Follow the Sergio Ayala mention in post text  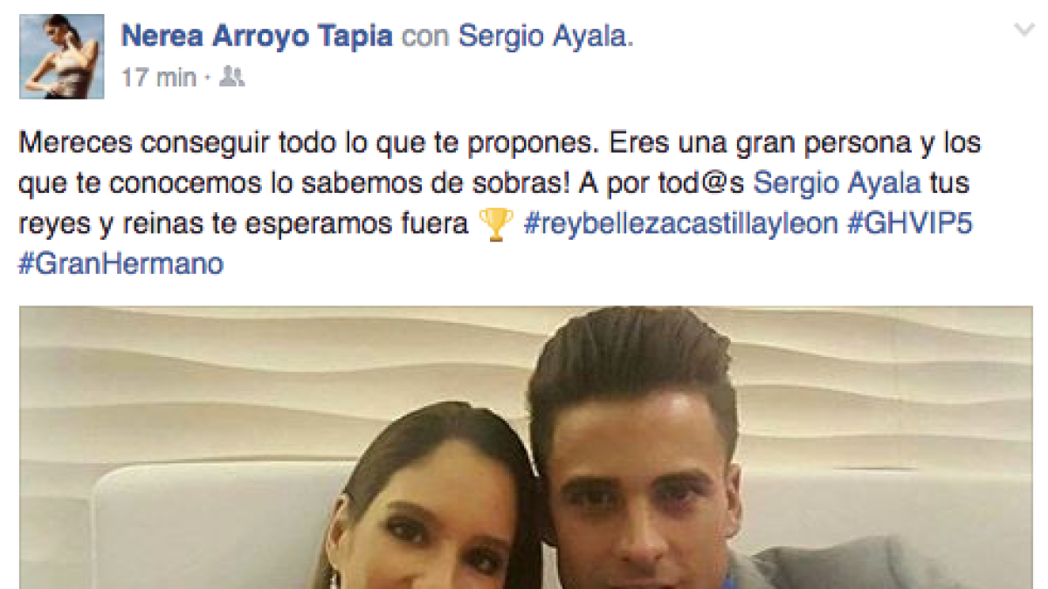point(837,183)
